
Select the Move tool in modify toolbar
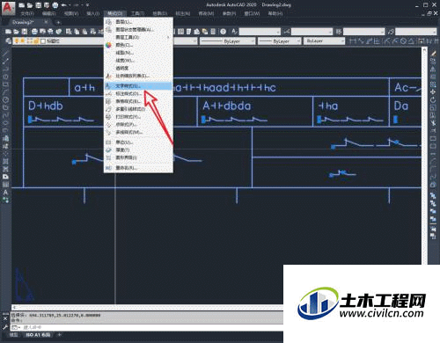pyautogui.click(x=433, y=92)
